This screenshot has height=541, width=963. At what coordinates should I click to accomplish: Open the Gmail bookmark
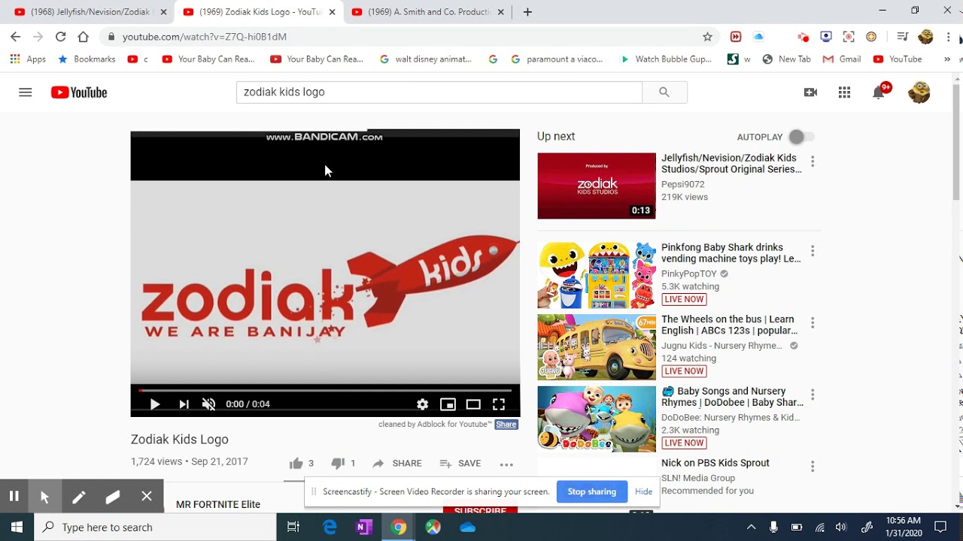click(x=842, y=59)
